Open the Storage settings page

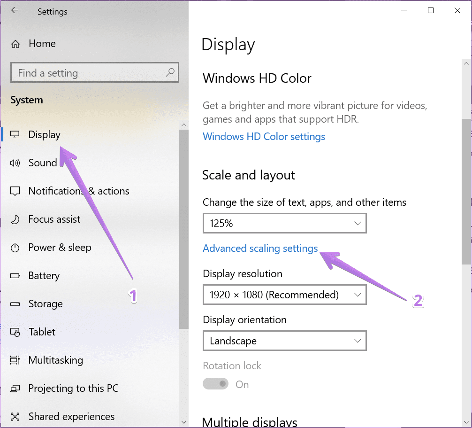tap(46, 304)
